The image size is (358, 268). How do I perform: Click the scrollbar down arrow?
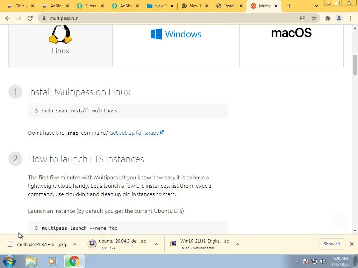pyautogui.click(x=355, y=231)
